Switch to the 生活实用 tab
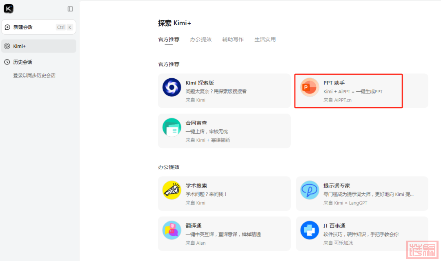Viewport: 441px width, 261px height. pos(265,39)
